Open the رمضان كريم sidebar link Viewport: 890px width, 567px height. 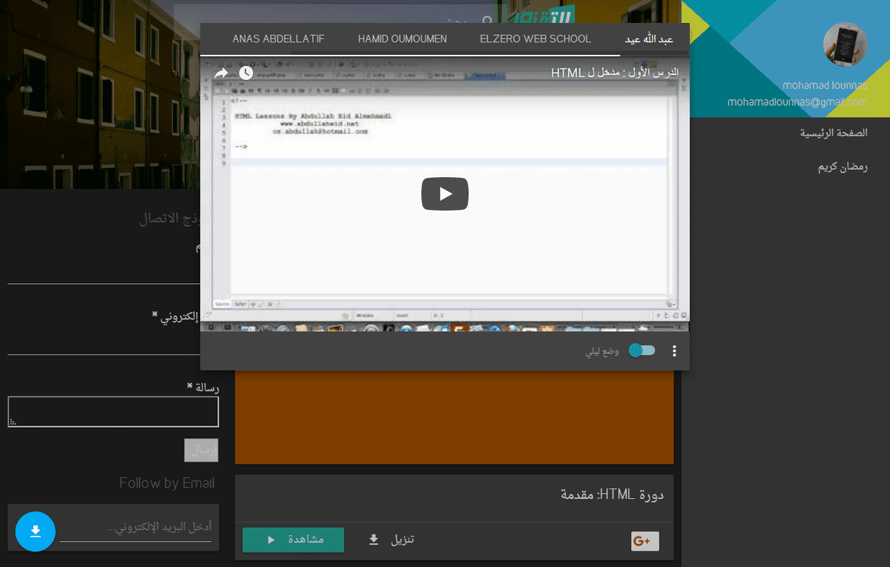click(x=843, y=167)
